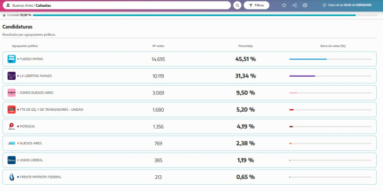This screenshot has width=383, height=191.
Task: Click the Nº votos column header
Action: 158,46
